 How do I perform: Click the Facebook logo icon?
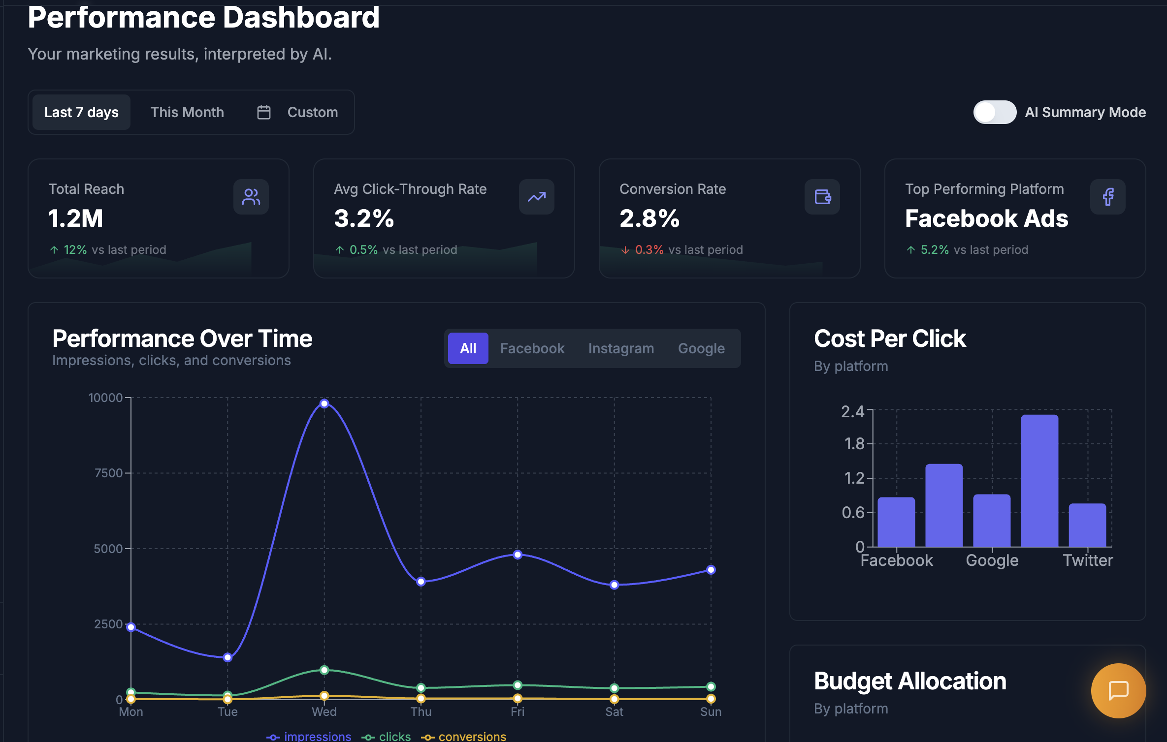(x=1107, y=197)
